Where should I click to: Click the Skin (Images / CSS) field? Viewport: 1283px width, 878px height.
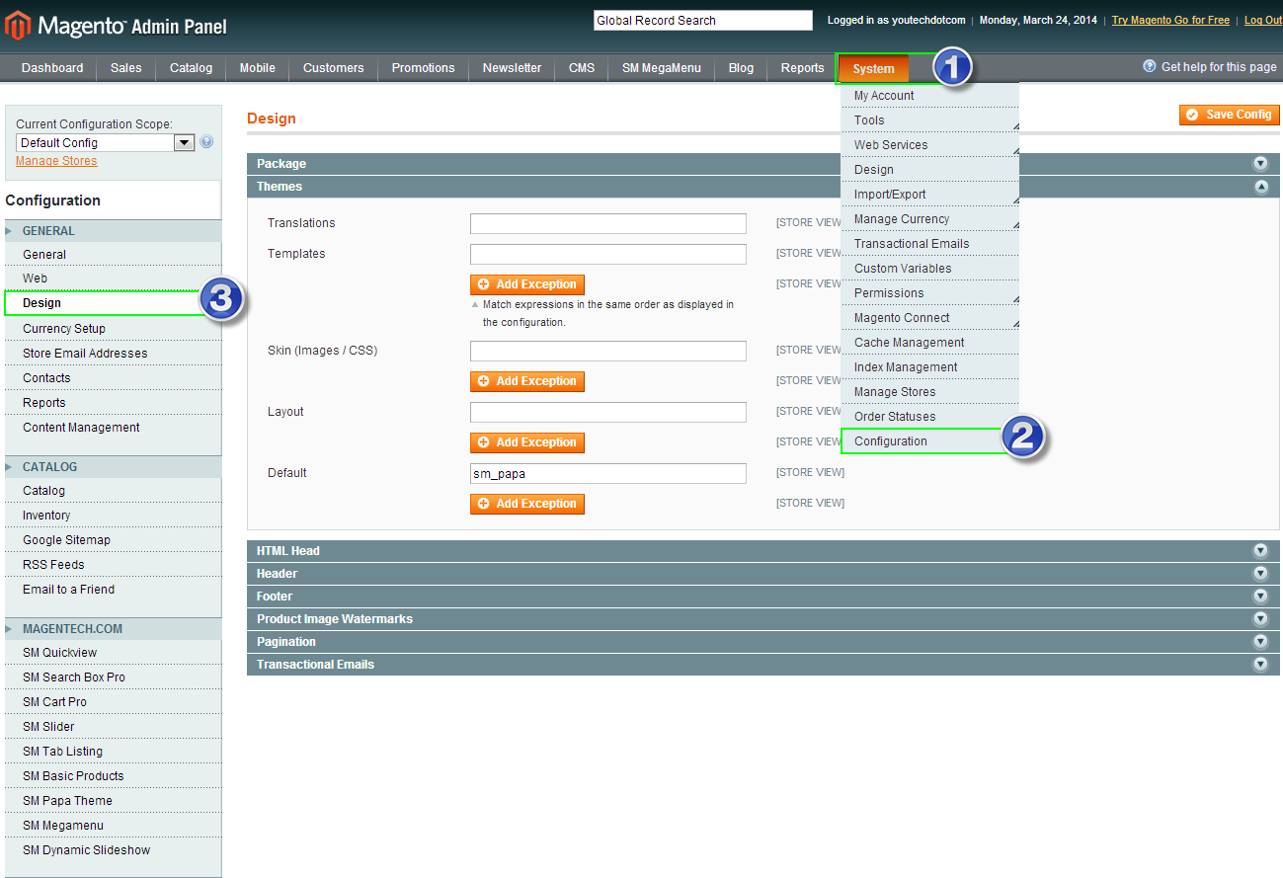coord(608,351)
